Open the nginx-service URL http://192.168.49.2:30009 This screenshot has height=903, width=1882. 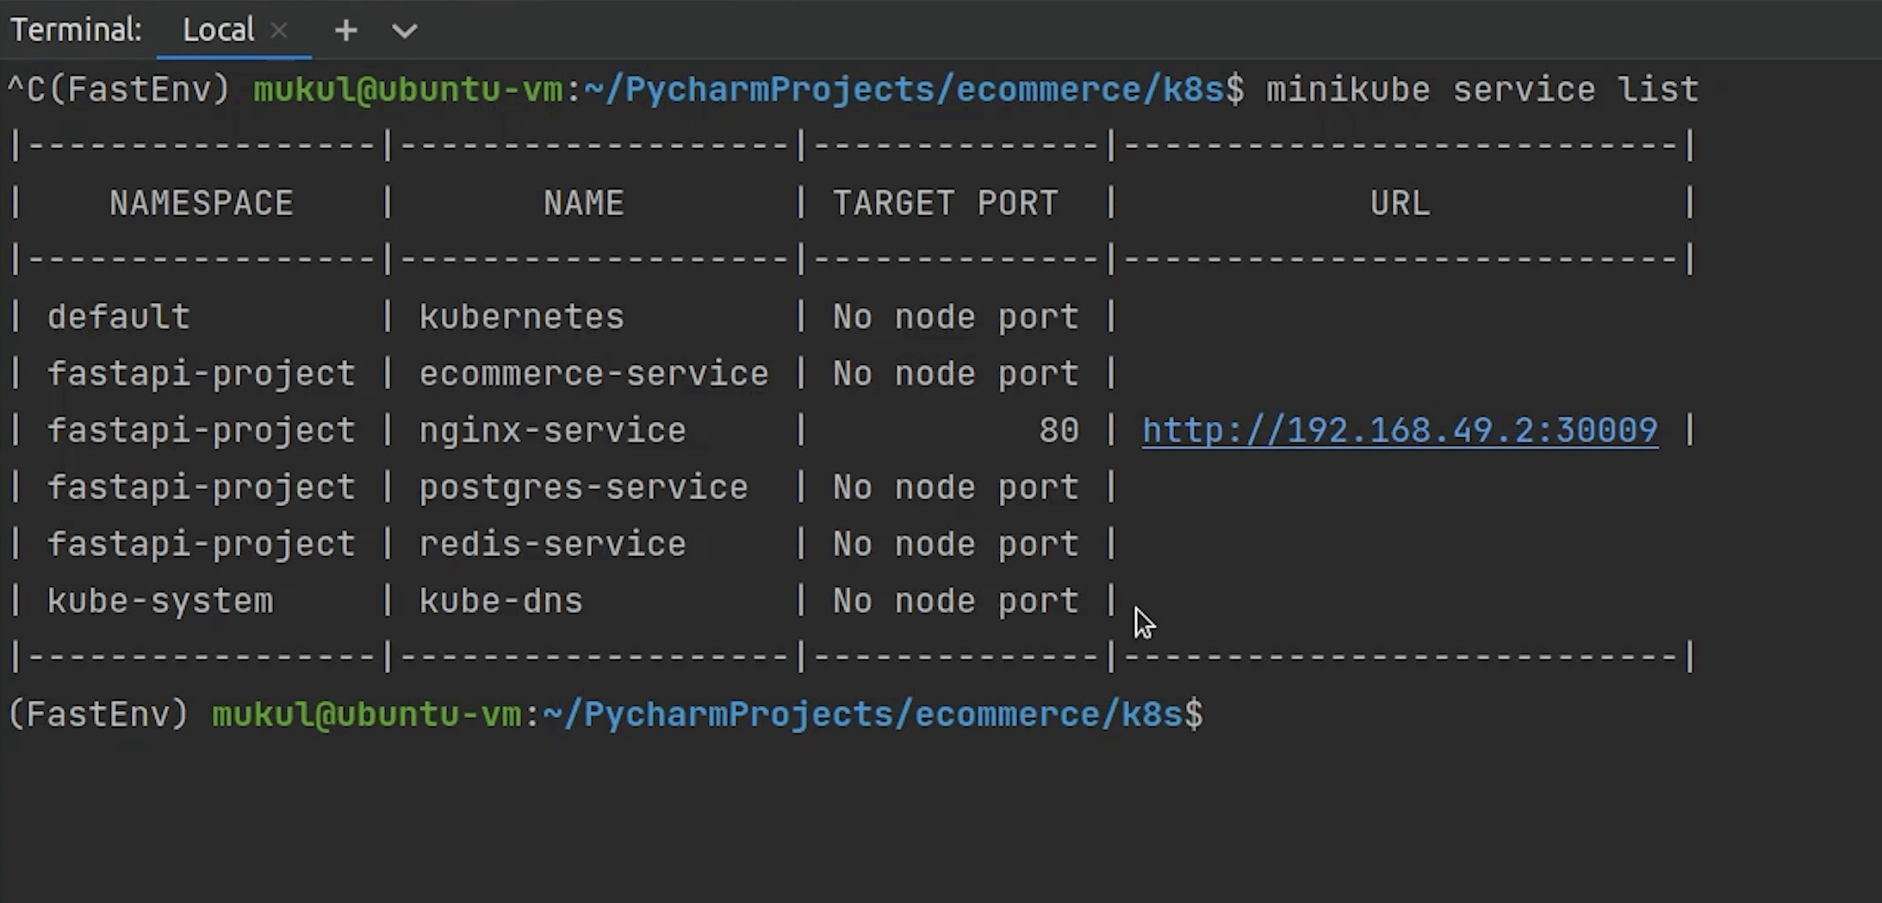[x=1399, y=430]
